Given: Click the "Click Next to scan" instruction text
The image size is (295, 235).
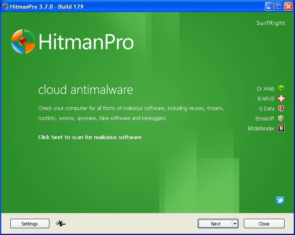Looking at the screenshot, I should point(90,137).
